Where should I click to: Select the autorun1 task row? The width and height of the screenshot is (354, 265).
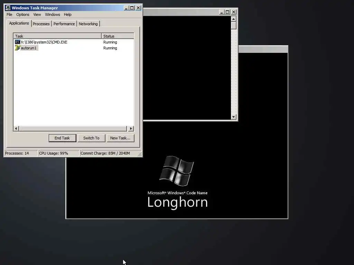pos(74,48)
